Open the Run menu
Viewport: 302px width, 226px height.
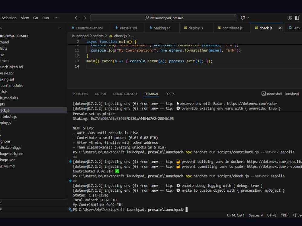tap(46, 18)
